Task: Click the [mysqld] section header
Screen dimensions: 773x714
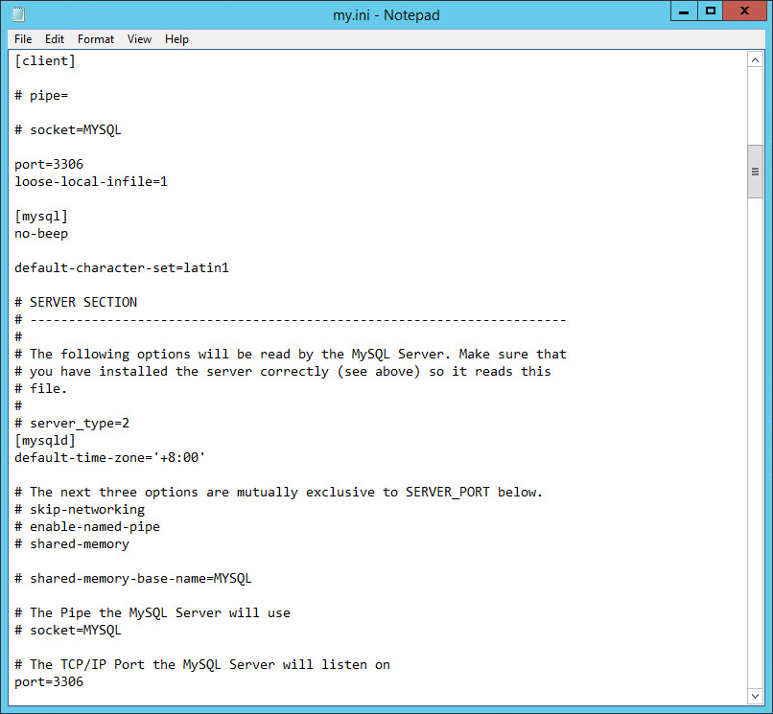Action: (45, 441)
